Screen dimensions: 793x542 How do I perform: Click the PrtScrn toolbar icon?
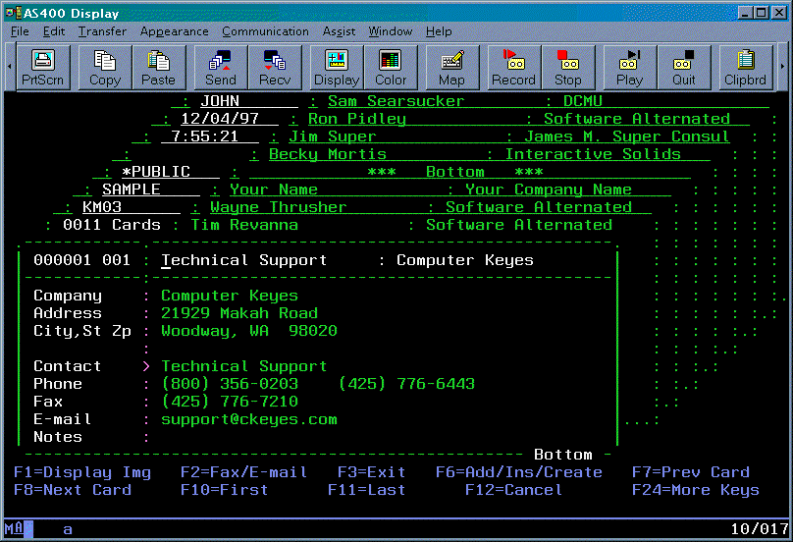pos(43,68)
